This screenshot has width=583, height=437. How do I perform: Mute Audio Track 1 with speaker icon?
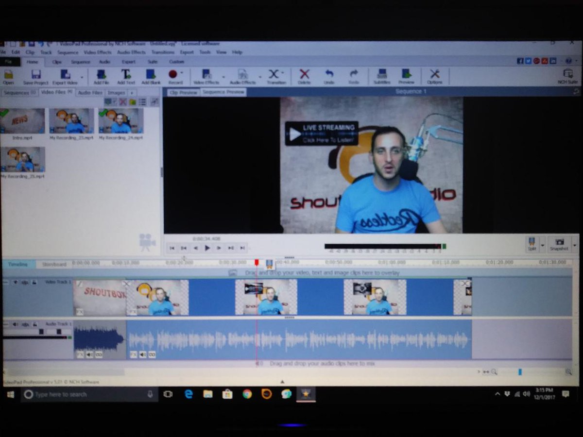click(x=15, y=324)
